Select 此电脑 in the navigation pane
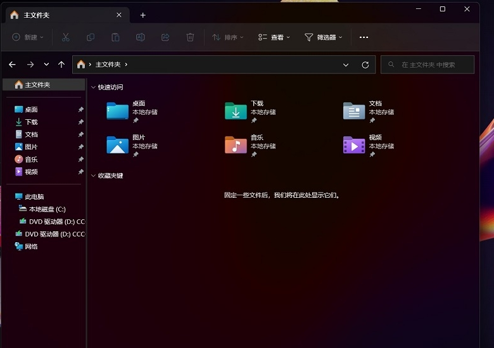This screenshot has height=348, width=494. click(34, 197)
